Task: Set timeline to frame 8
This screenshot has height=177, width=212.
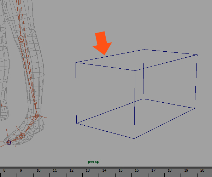Action: click(4, 170)
